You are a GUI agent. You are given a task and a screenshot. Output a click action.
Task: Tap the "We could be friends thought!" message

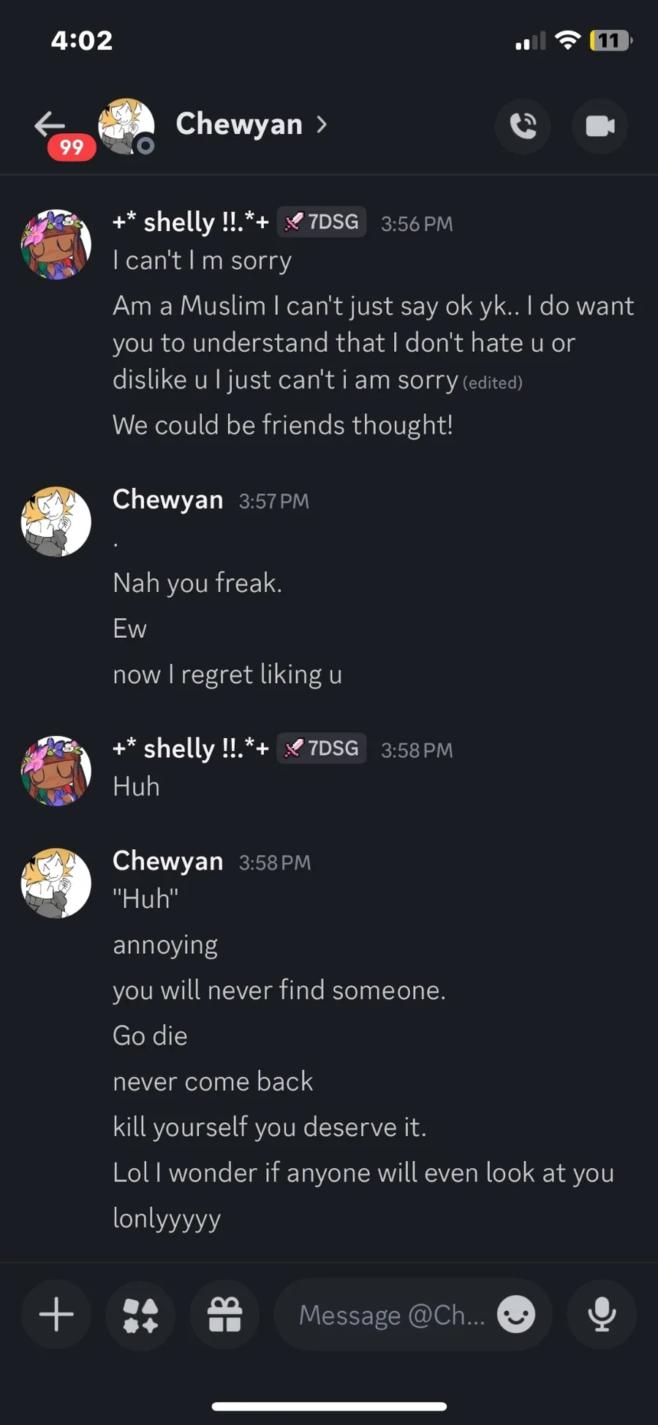pos(283,425)
